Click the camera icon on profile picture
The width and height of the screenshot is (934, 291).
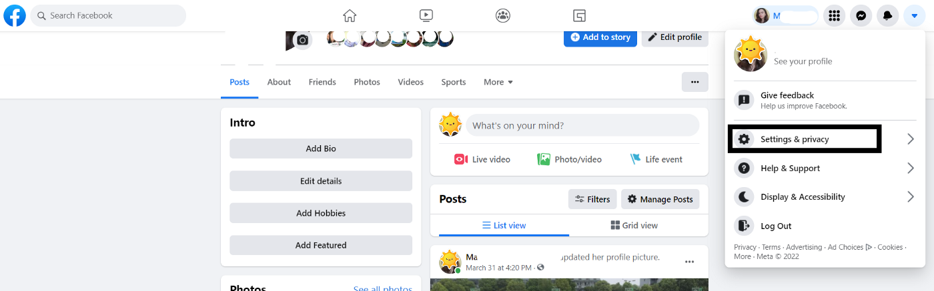tap(302, 41)
